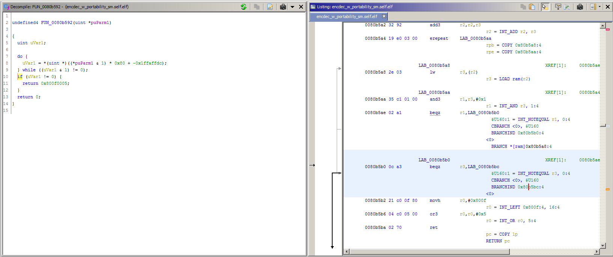This screenshot has width=613, height=257.
Task: Click Decompile title bar icon
Action: [6, 7]
